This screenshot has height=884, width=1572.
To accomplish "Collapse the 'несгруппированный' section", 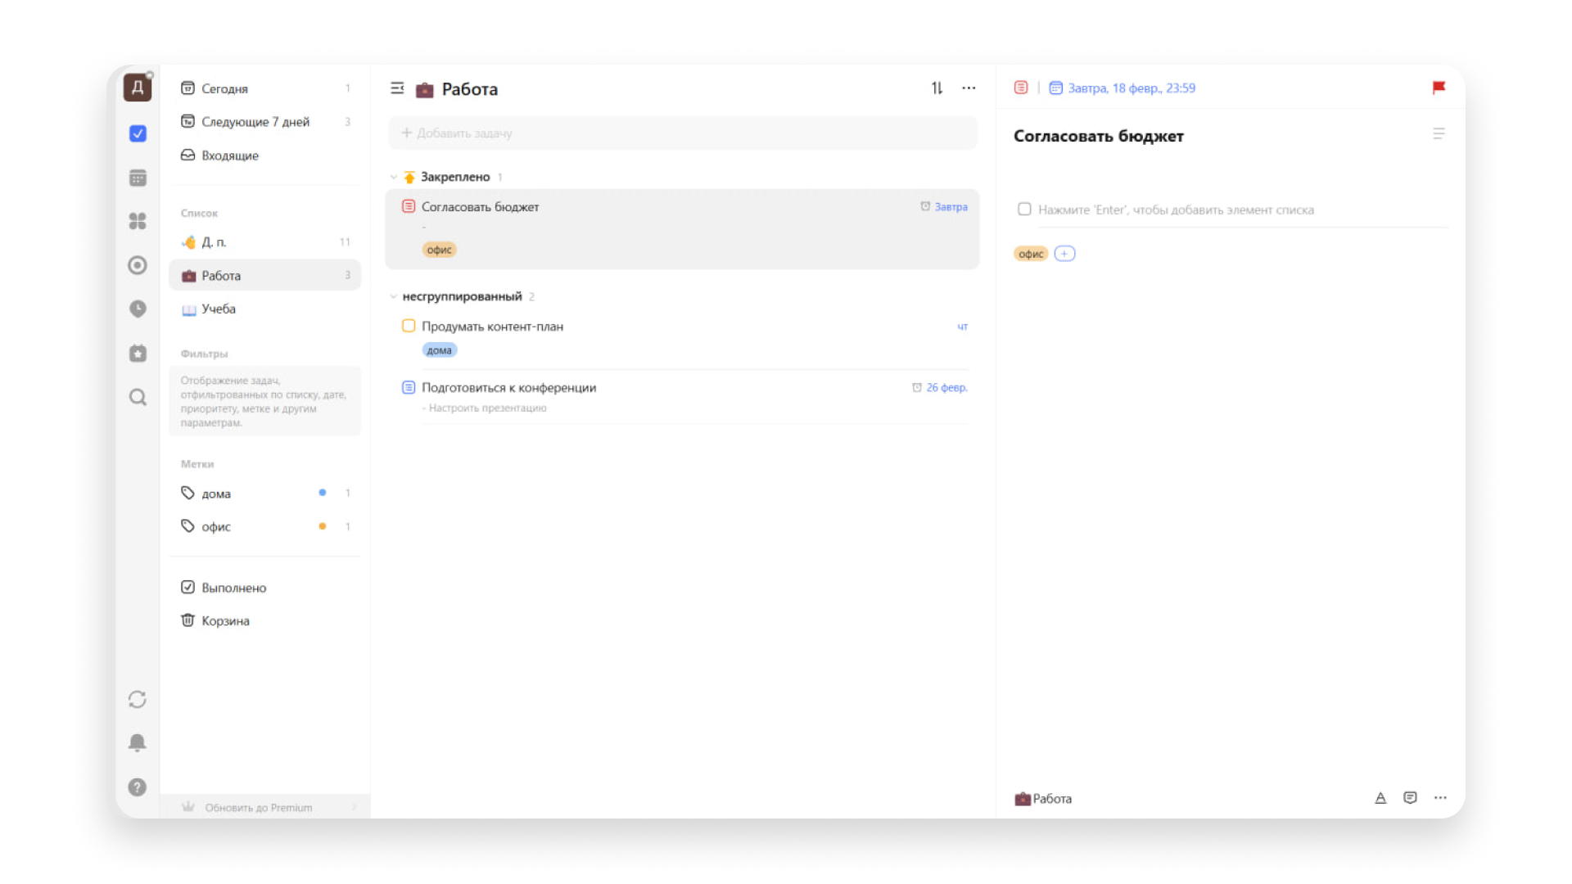I will point(394,296).
